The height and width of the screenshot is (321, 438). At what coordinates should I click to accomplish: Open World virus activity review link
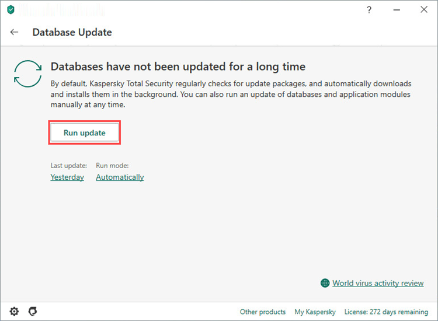(x=378, y=283)
